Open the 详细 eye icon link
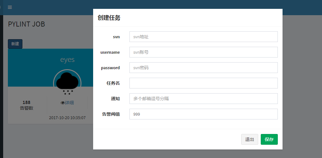The image size is (322, 158). pyautogui.click(x=67, y=103)
